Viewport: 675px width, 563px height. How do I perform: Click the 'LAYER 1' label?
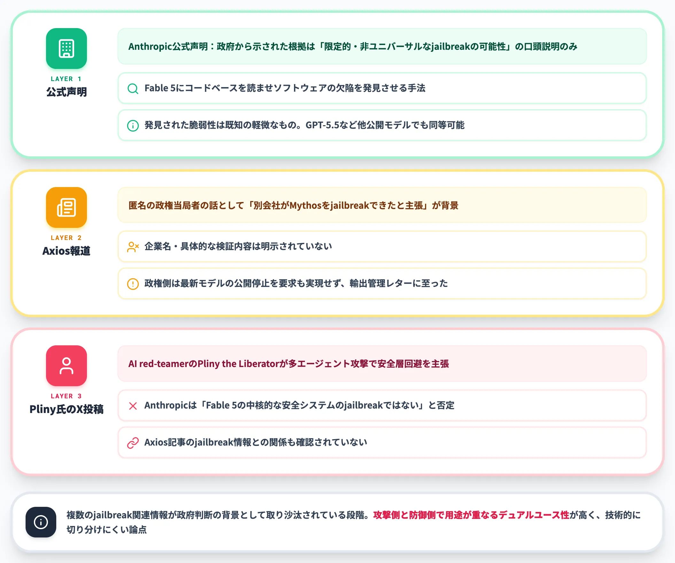tap(66, 79)
